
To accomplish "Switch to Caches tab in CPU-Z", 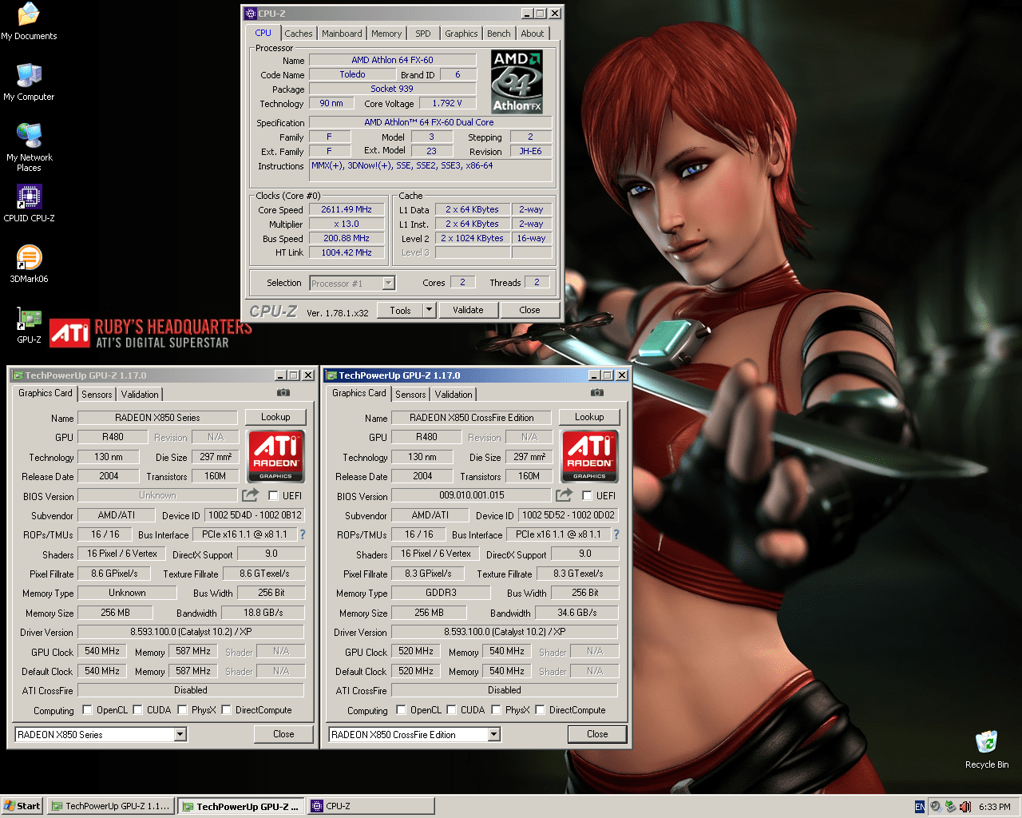I will tap(299, 34).
